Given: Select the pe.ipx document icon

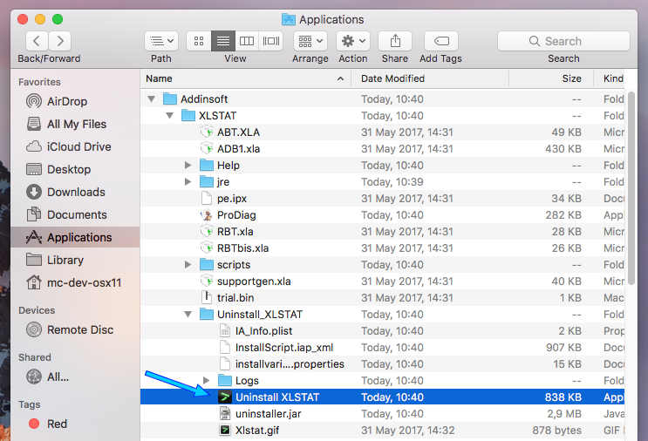Looking at the screenshot, I should [207, 198].
